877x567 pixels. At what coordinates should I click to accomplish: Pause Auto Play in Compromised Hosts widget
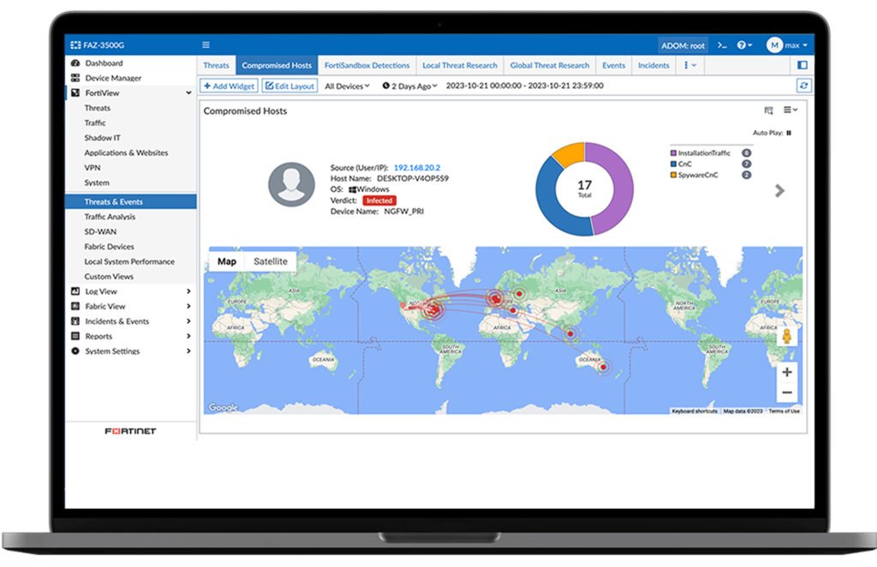[789, 133]
